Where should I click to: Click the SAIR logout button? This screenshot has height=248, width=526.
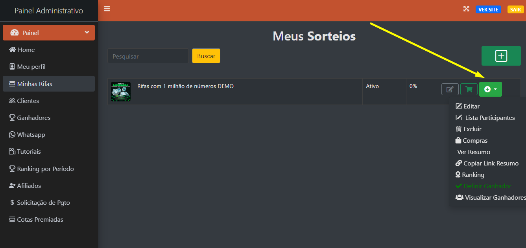[x=515, y=9]
